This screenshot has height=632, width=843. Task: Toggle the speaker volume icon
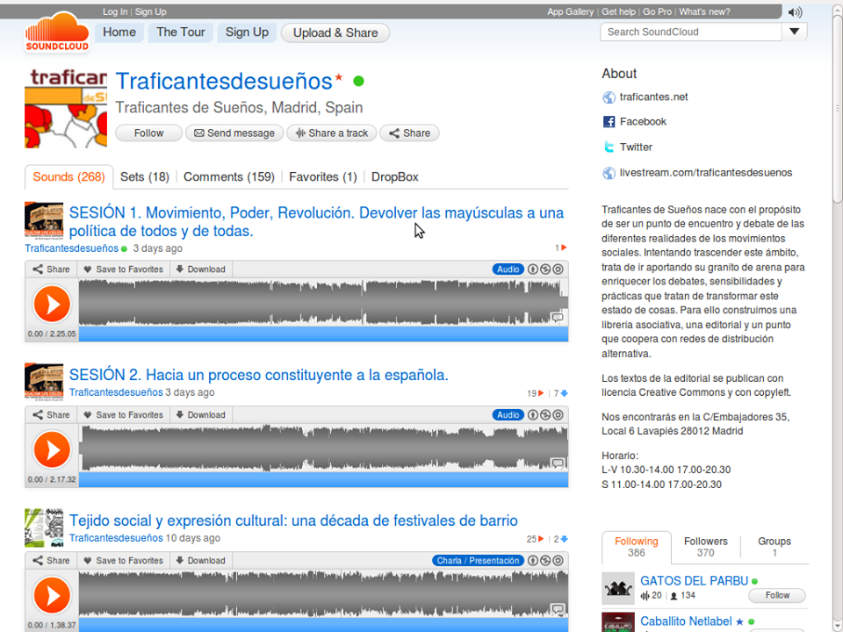(x=795, y=11)
